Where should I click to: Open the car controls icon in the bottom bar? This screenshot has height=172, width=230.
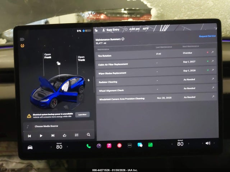30,147
